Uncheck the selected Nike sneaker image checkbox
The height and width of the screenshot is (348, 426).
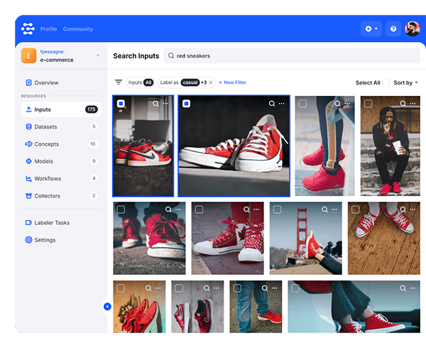121,104
